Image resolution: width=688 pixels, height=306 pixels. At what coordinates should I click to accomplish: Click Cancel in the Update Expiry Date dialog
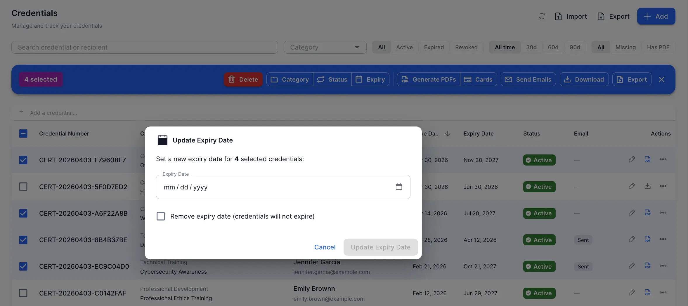click(325, 247)
